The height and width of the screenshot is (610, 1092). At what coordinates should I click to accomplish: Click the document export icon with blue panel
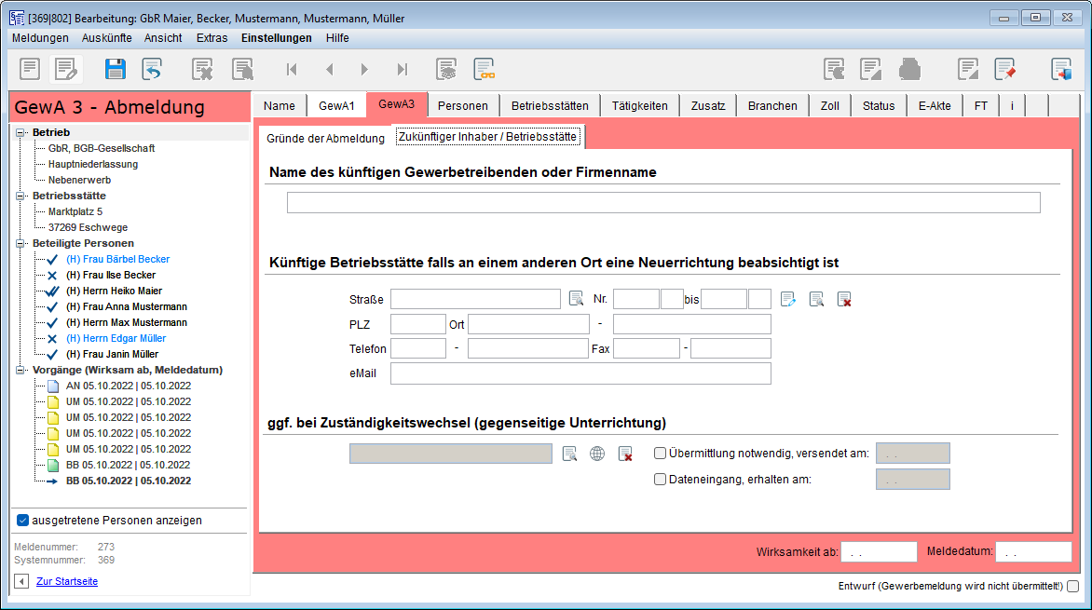pyautogui.click(x=1061, y=69)
